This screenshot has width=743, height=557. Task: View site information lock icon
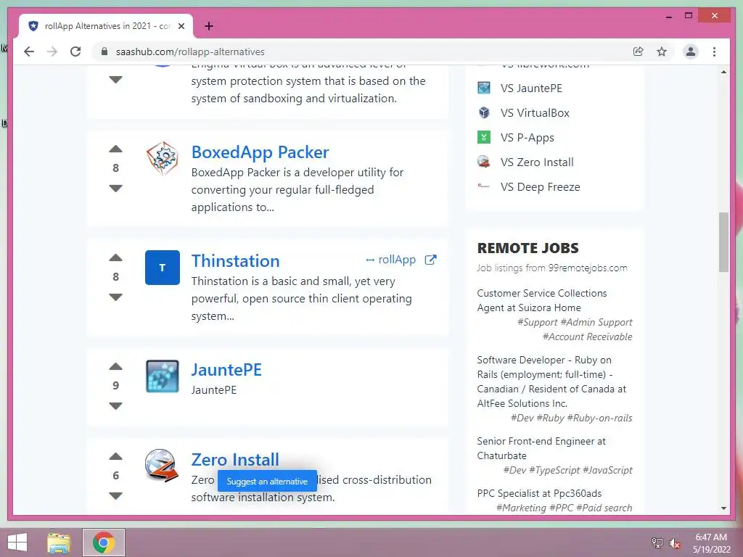click(104, 51)
